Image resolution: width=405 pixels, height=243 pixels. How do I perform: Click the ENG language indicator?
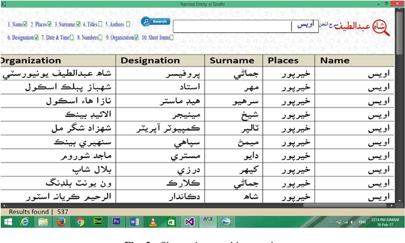click(x=363, y=222)
